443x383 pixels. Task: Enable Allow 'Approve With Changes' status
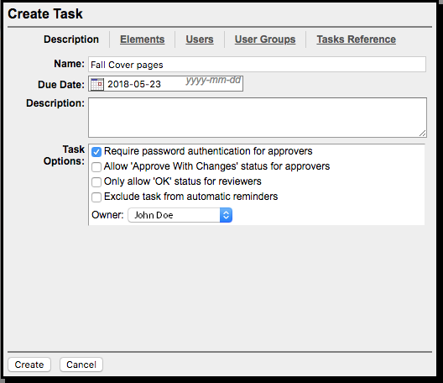96,167
